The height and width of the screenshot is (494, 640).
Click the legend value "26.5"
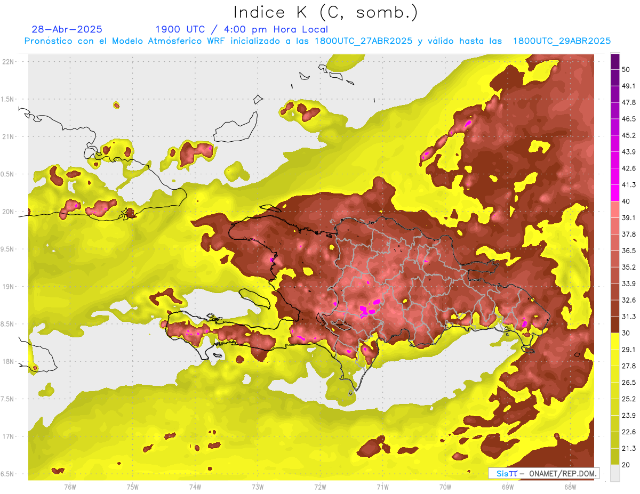click(x=628, y=382)
